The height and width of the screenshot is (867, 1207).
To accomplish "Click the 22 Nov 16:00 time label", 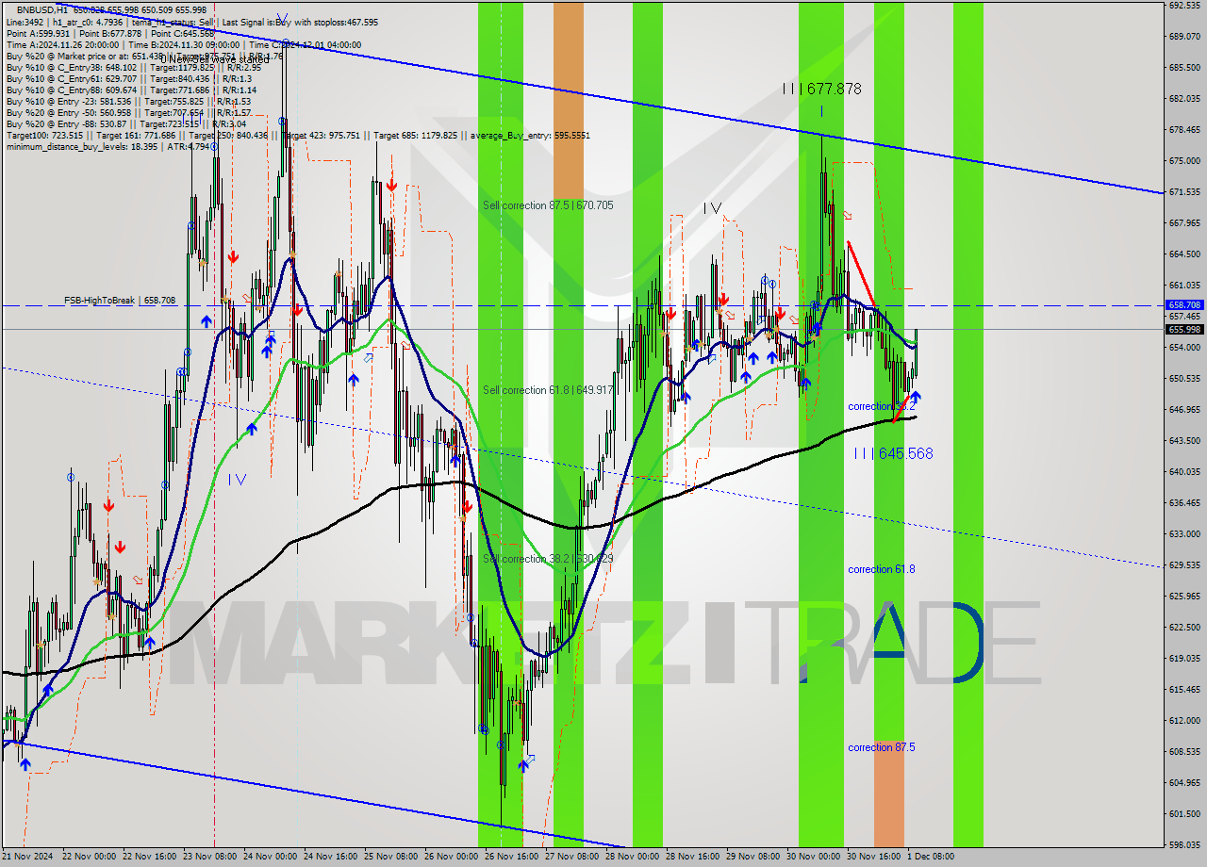I will [151, 857].
